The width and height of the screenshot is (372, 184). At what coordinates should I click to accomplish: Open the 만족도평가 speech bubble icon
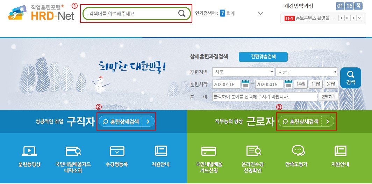tap(298, 151)
